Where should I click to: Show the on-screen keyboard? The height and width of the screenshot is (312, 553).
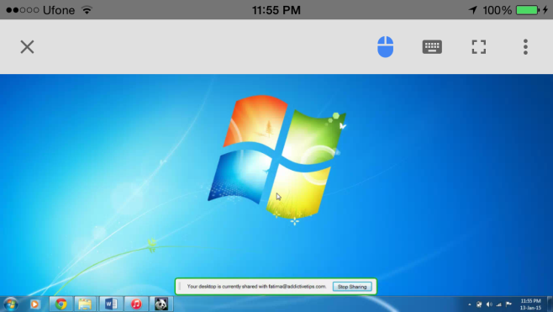click(x=432, y=47)
